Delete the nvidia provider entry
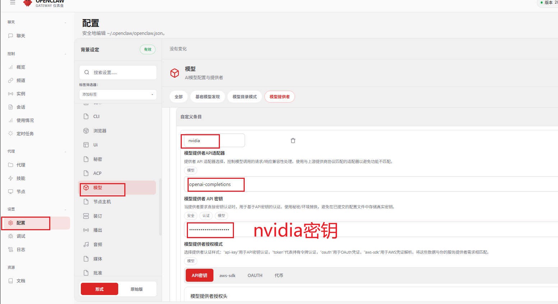558x304 pixels. [x=293, y=141]
